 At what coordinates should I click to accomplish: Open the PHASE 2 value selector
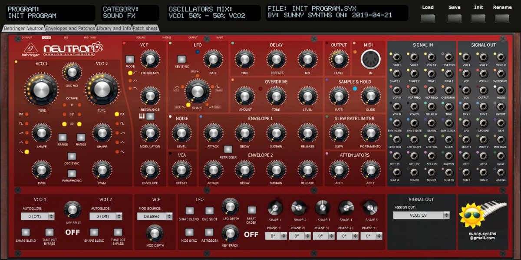300,236
